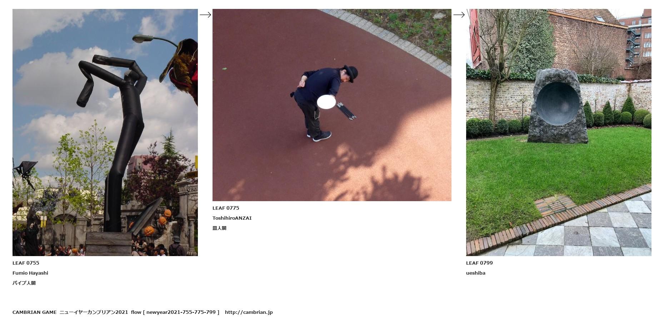664x321 pixels.
Task: Open the http://cambrian.jp link
Action: click(249, 312)
